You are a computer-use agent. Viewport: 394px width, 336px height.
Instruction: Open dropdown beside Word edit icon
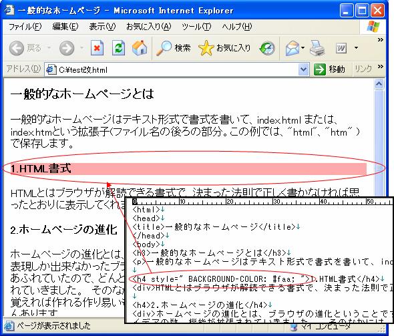[x=356, y=47]
